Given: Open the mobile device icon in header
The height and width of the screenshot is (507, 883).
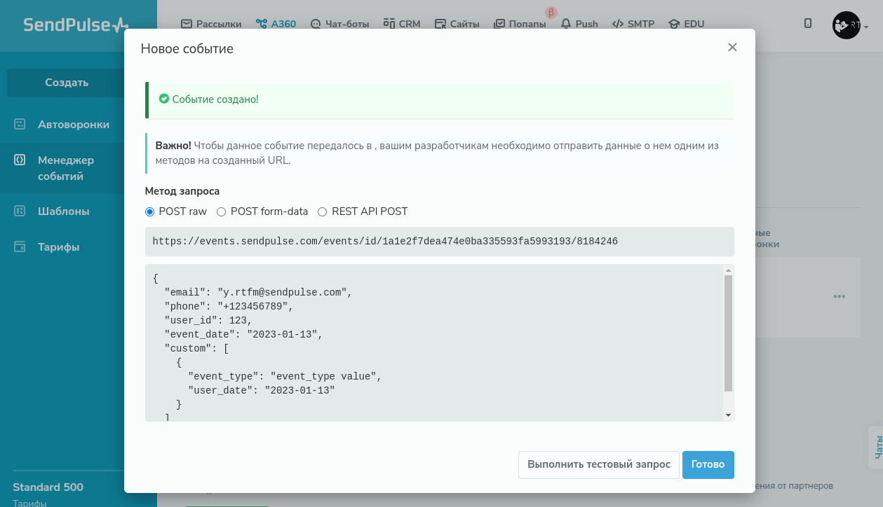Looking at the screenshot, I should coord(808,24).
